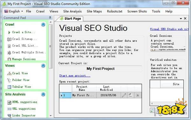Open the English language dropdown
The height and width of the screenshot is (120, 191).
[x=13, y=11]
